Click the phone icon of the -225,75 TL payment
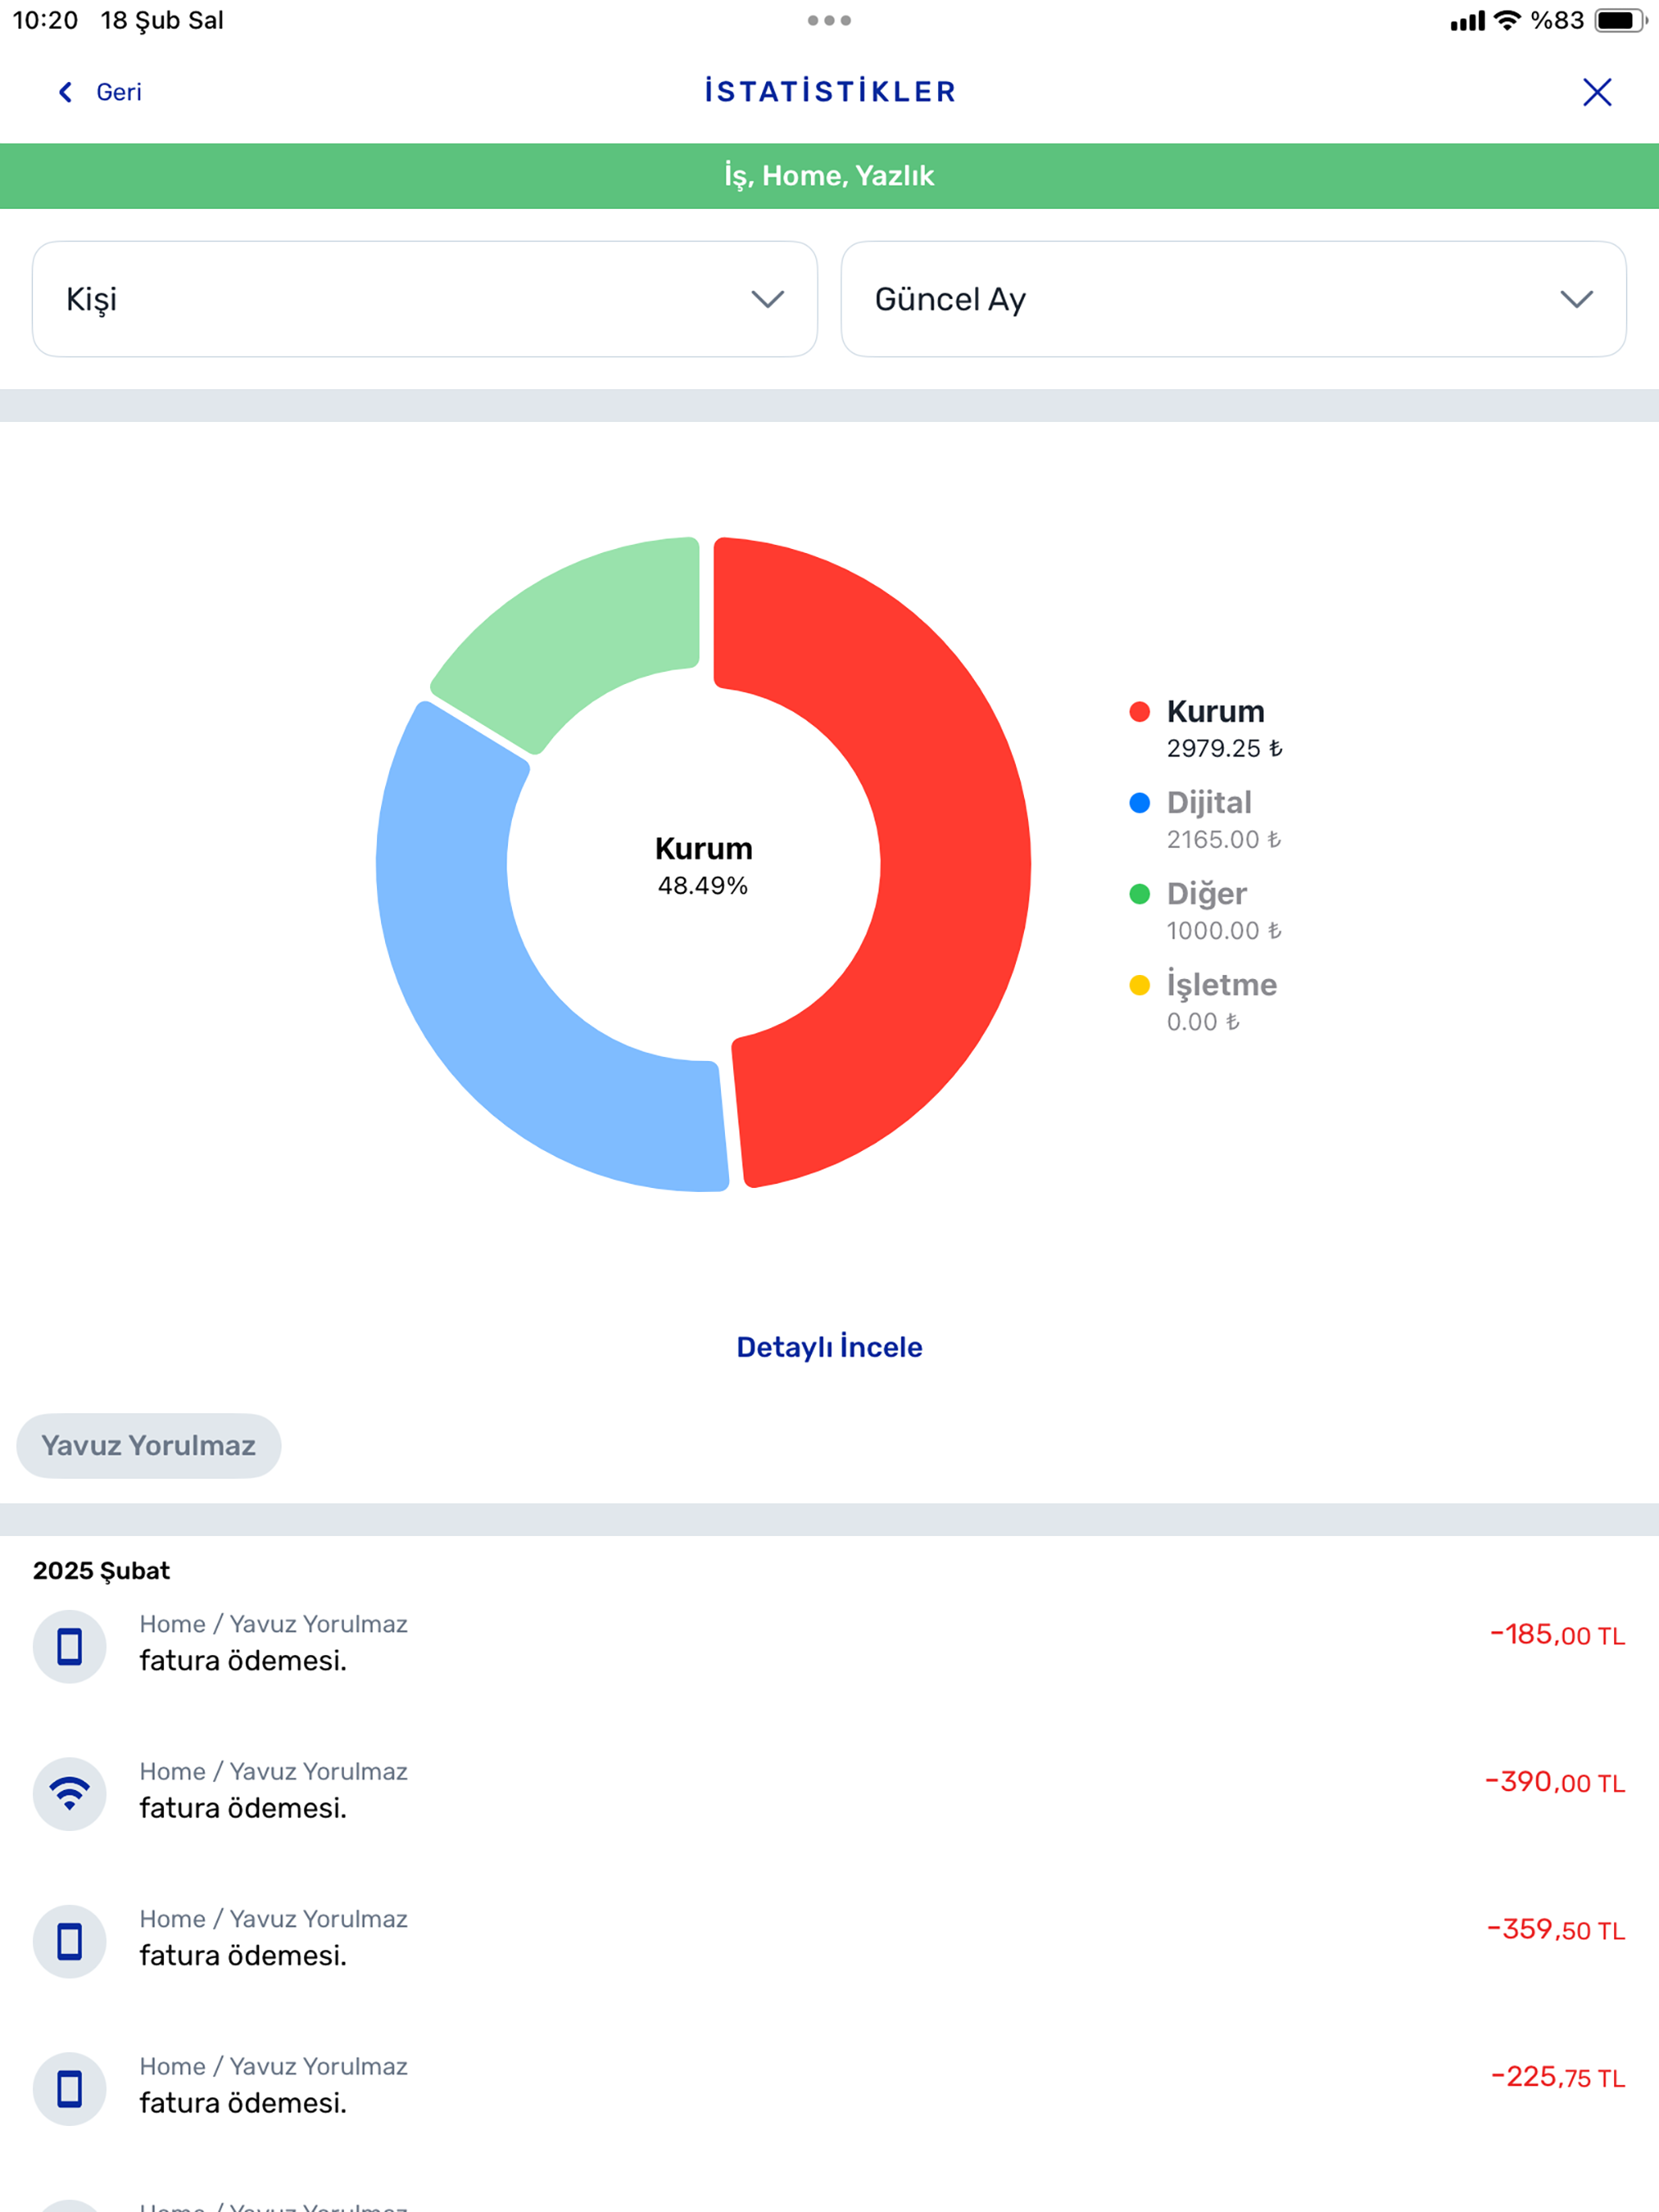 (70, 2089)
